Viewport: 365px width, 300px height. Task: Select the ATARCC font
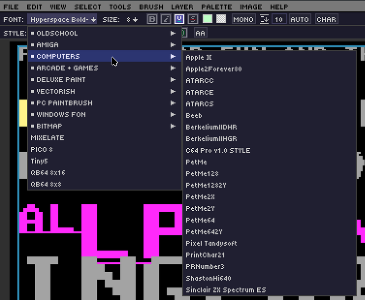click(x=270, y=81)
